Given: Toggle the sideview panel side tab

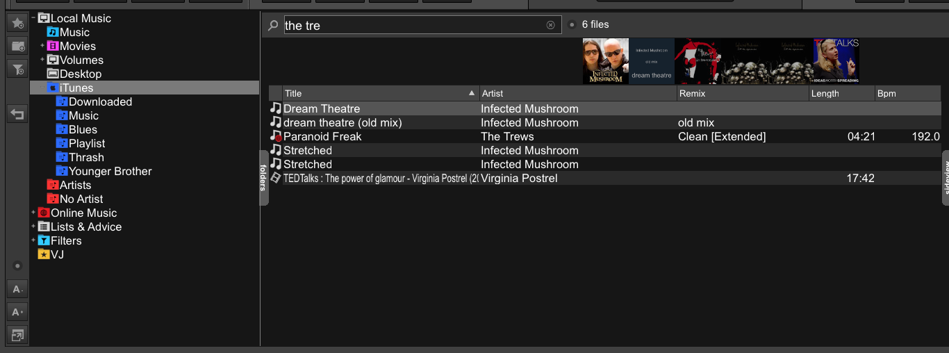Looking at the screenshot, I should pyautogui.click(x=946, y=178).
